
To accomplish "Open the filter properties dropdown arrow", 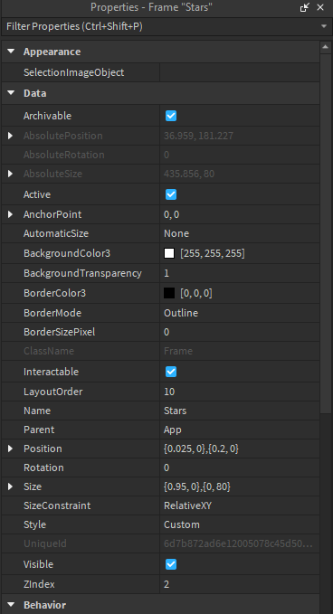I will pyautogui.click(x=324, y=26).
